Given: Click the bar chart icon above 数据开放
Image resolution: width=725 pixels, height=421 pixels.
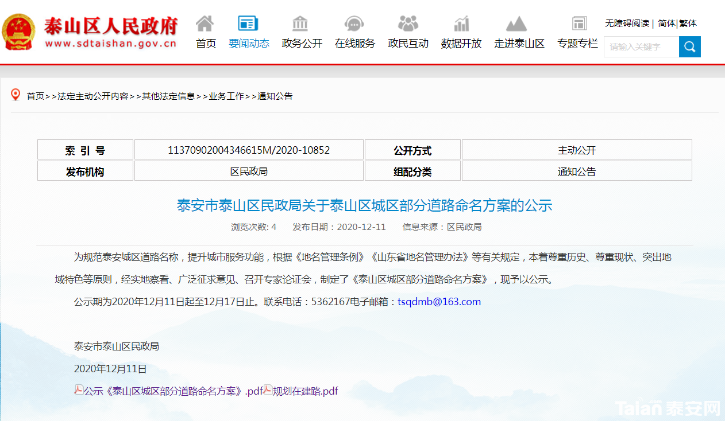Looking at the screenshot, I should click(x=461, y=24).
